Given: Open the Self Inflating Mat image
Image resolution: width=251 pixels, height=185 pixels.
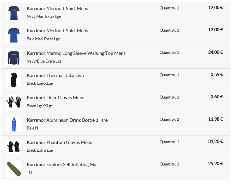Looking at the screenshot, I should coord(14,169).
